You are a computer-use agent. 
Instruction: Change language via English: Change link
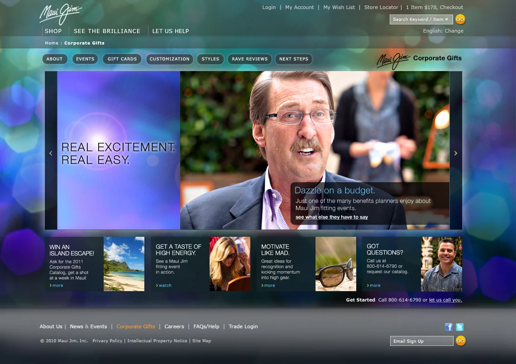[443, 31]
